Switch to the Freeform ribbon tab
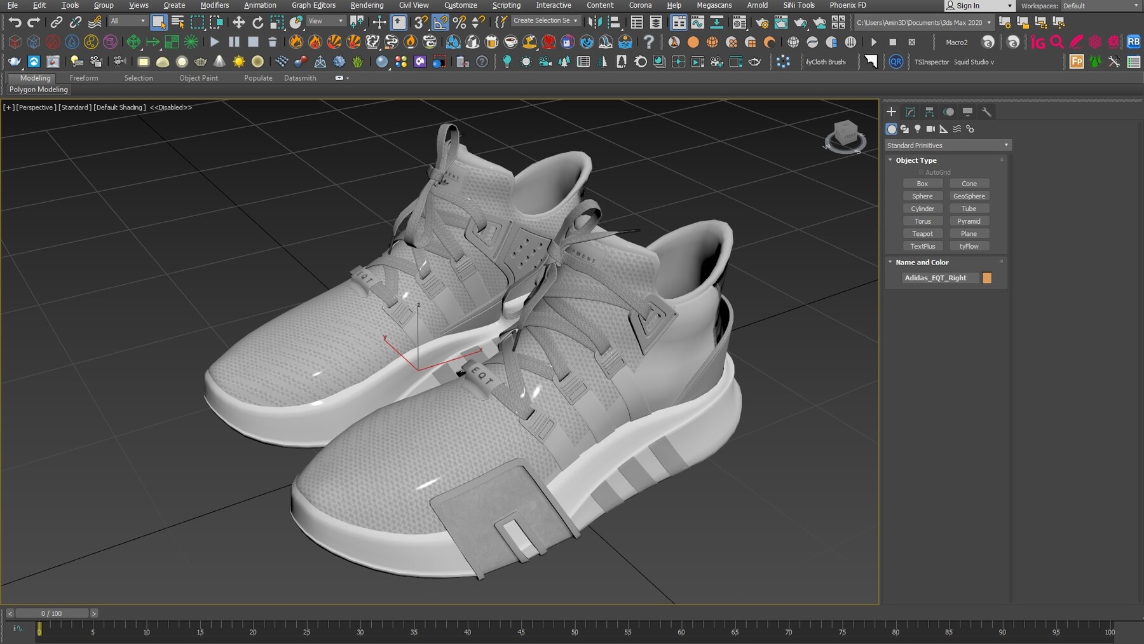 pyautogui.click(x=84, y=78)
